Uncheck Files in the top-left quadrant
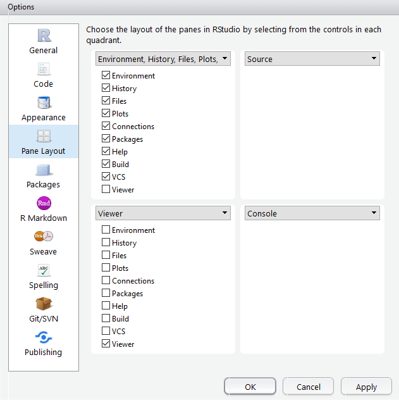This screenshot has height=400, width=399. pyautogui.click(x=106, y=101)
